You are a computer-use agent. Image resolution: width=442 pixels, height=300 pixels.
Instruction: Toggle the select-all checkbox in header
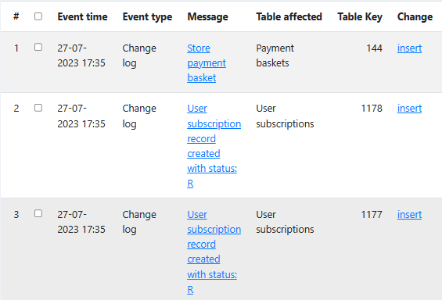click(x=38, y=16)
